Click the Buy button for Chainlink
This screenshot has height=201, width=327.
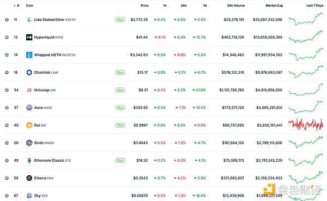(120, 72)
